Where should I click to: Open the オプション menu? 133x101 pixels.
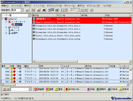click(x=93, y=6)
